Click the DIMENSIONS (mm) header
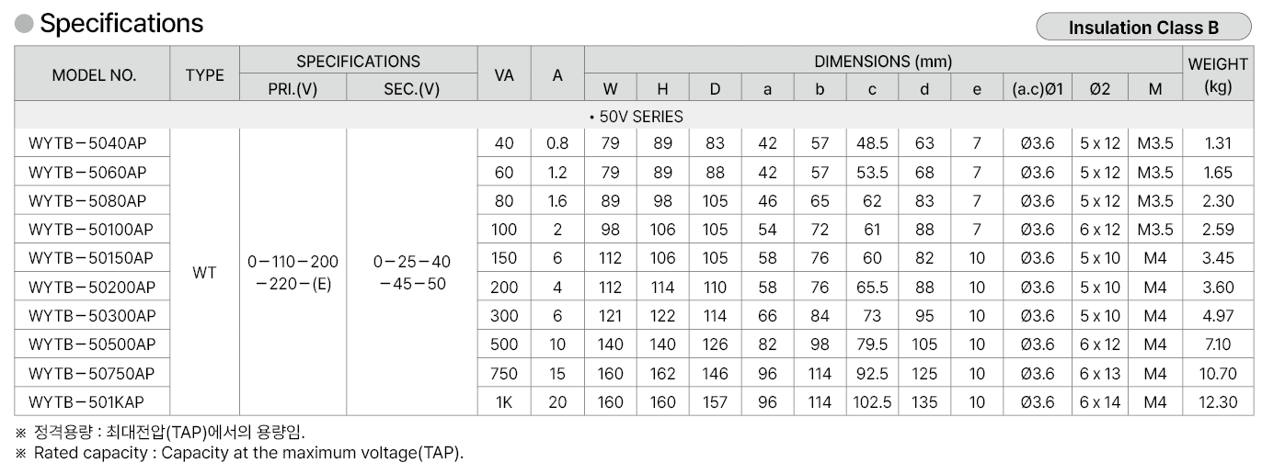The width and height of the screenshot is (1262, 474). tap(882, 62)
